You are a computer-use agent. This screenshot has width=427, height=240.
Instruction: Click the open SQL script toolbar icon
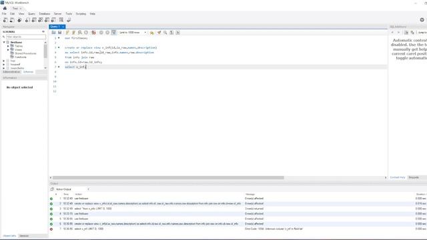pos(12,20)
